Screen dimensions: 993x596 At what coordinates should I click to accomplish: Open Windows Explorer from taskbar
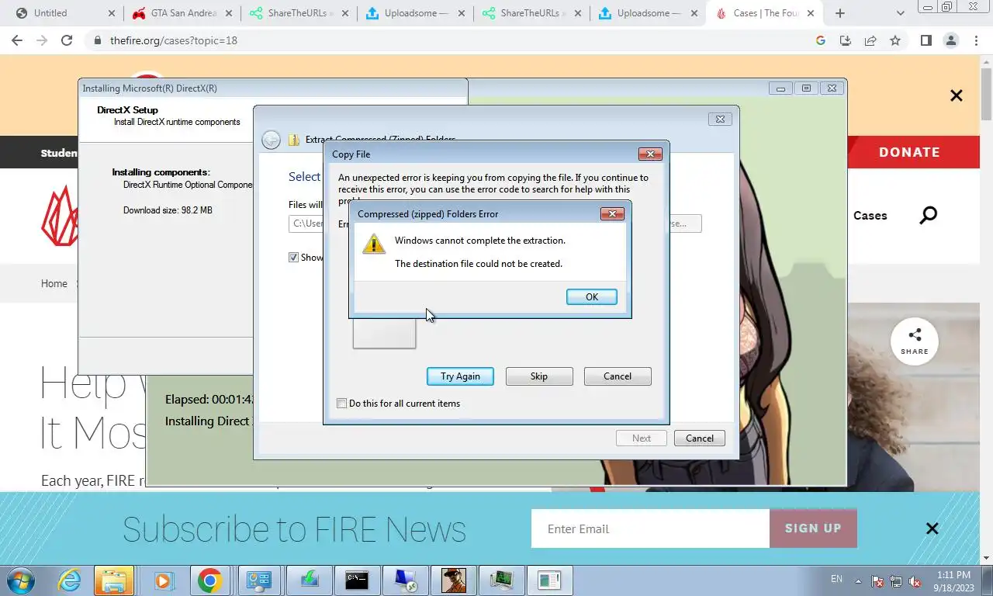pyautogui.click(x=114, y=580)
